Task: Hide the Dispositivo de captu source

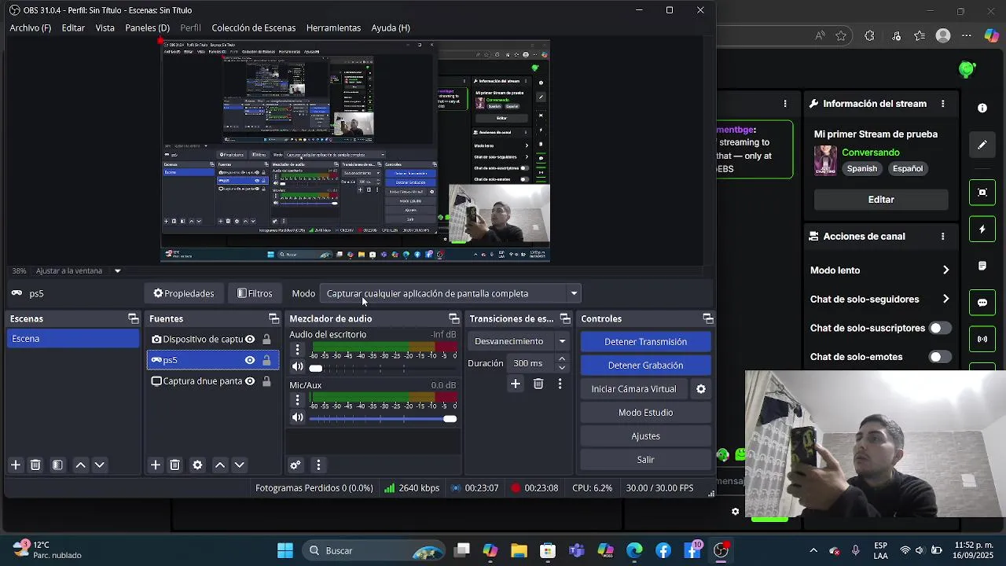Action: click(250, 339)
